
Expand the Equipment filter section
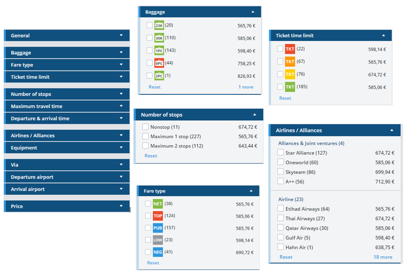[x=66, y=148]
